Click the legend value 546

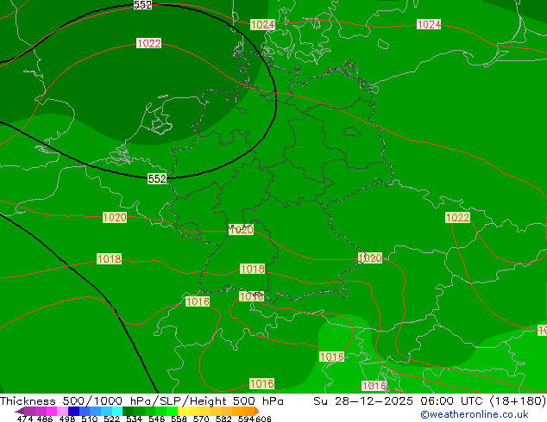click(x=157, y=419)
